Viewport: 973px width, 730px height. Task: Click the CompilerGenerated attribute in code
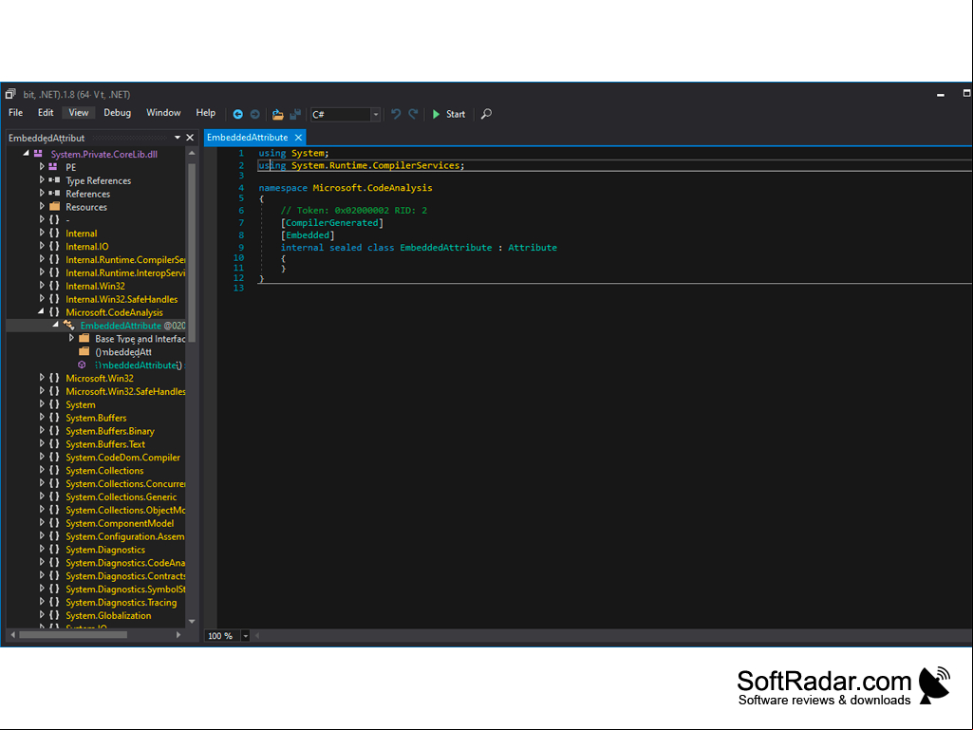click(332, 223)
